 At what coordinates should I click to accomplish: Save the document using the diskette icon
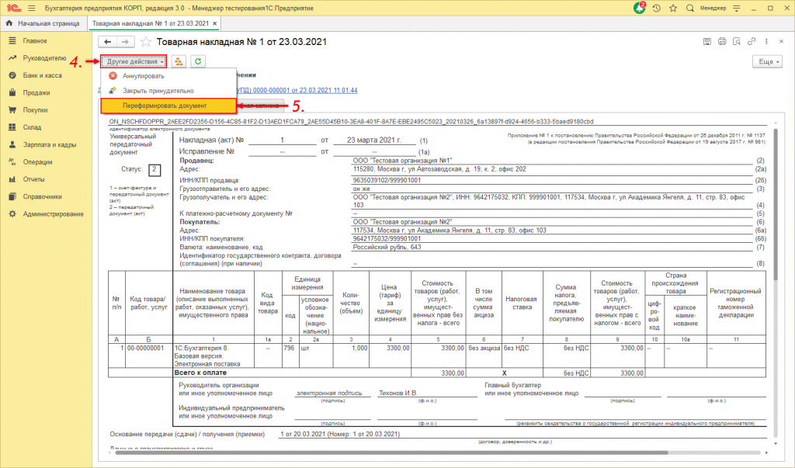coord(706,41)
